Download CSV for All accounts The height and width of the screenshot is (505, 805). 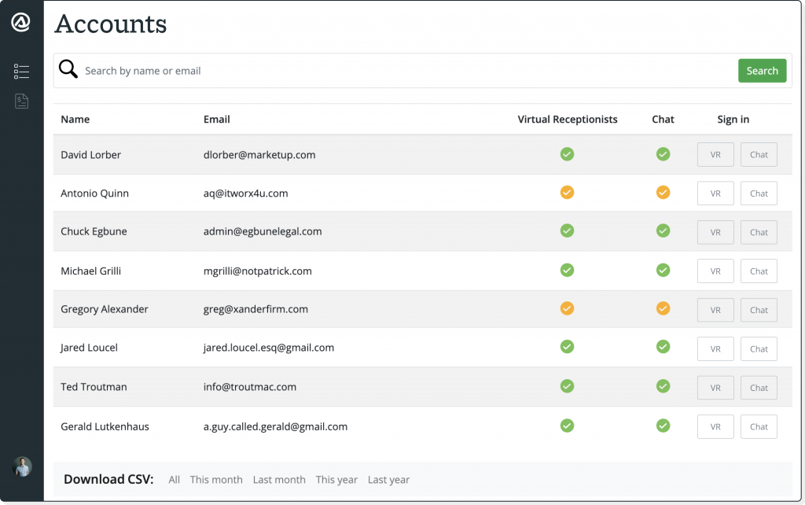click(x=174, y=480)
